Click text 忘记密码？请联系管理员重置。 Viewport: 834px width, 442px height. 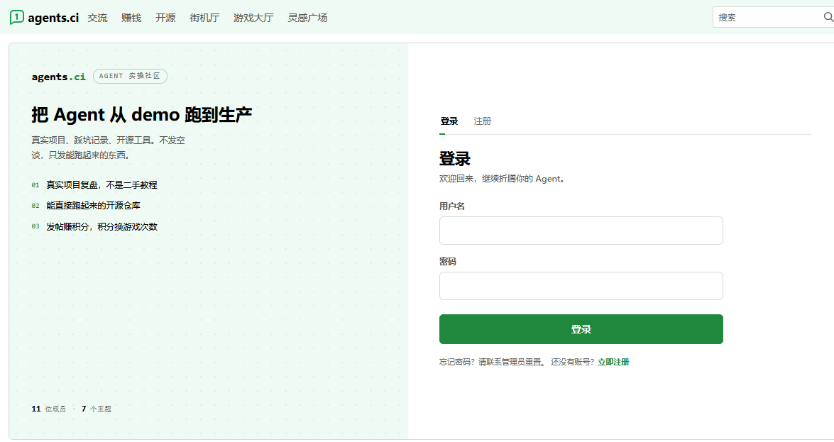[492, 362]
